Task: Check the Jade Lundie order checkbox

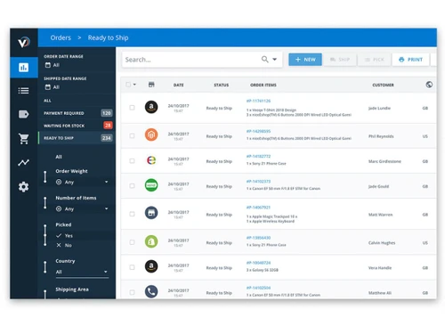Action: (132, 108)
